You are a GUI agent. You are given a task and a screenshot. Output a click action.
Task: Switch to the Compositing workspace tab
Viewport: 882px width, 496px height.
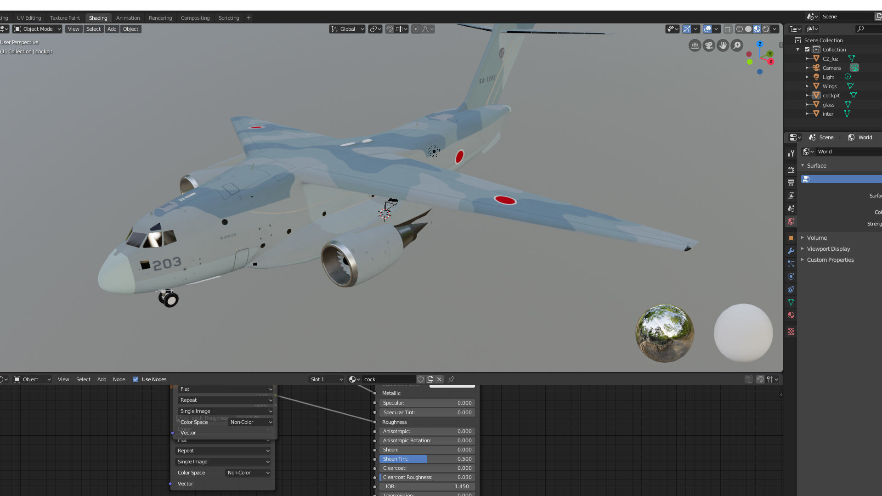[x=195, y=18]
